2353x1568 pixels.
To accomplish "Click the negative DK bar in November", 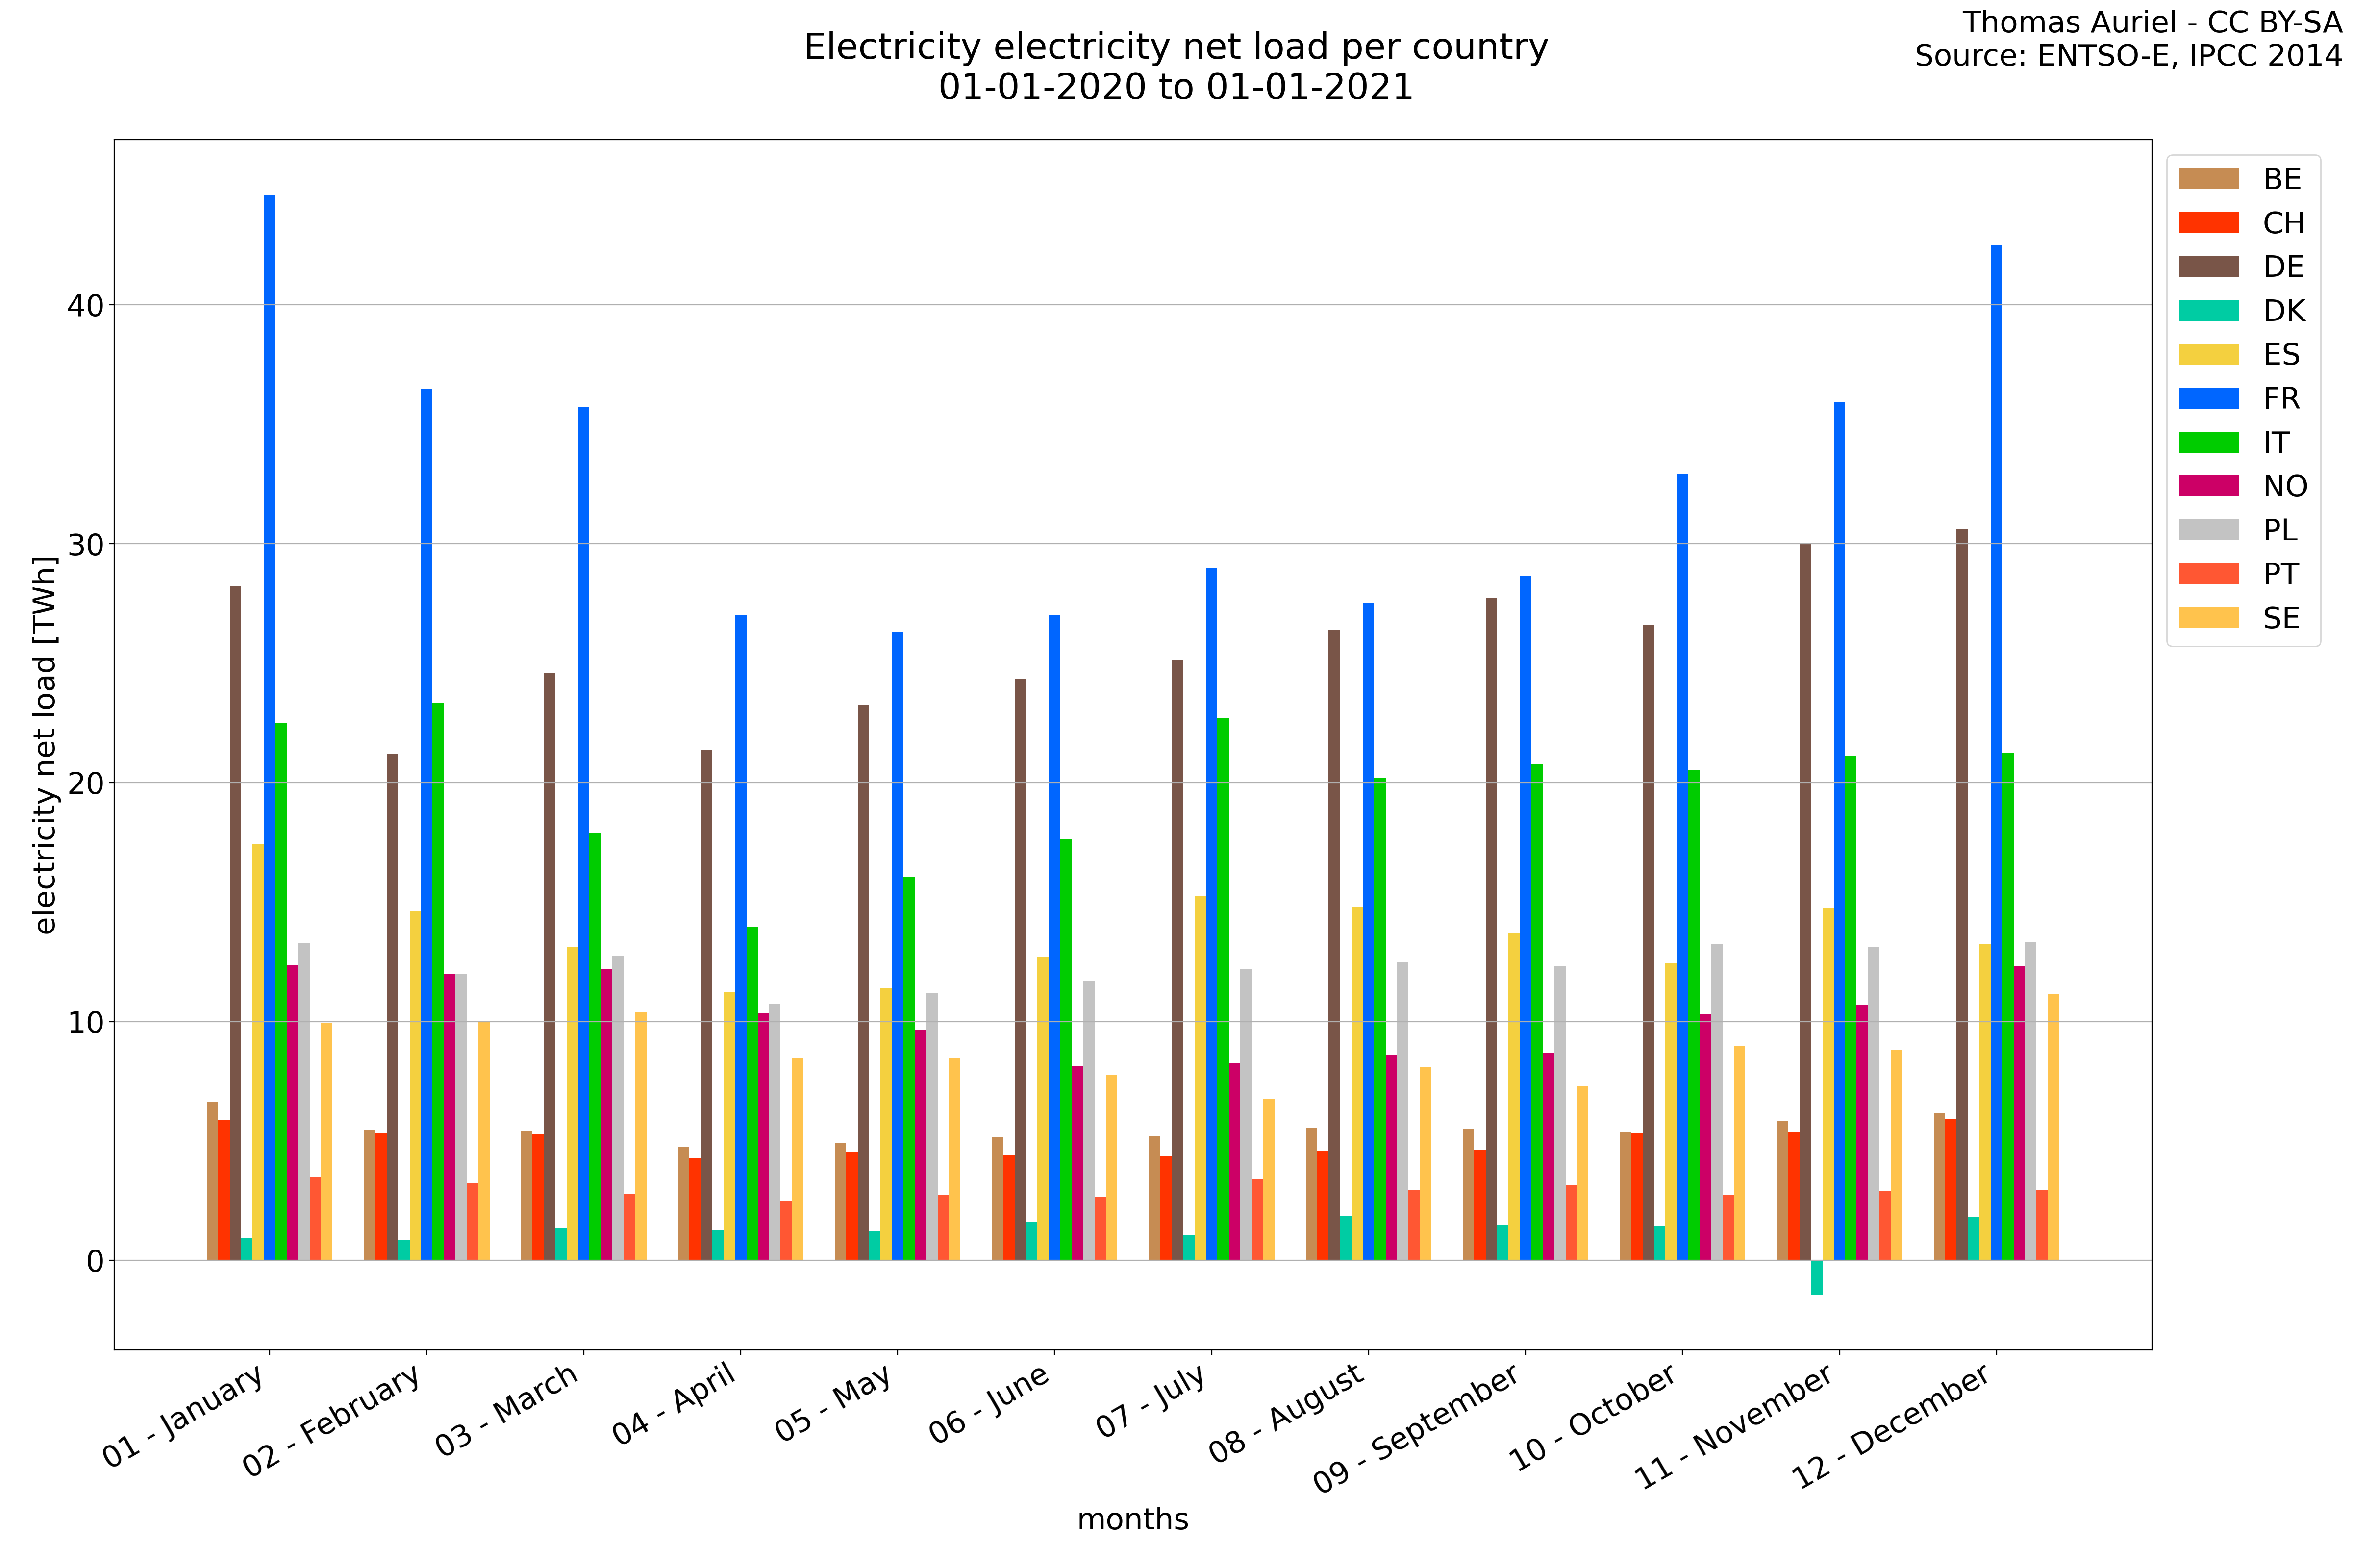I will coord(1816,1277).
